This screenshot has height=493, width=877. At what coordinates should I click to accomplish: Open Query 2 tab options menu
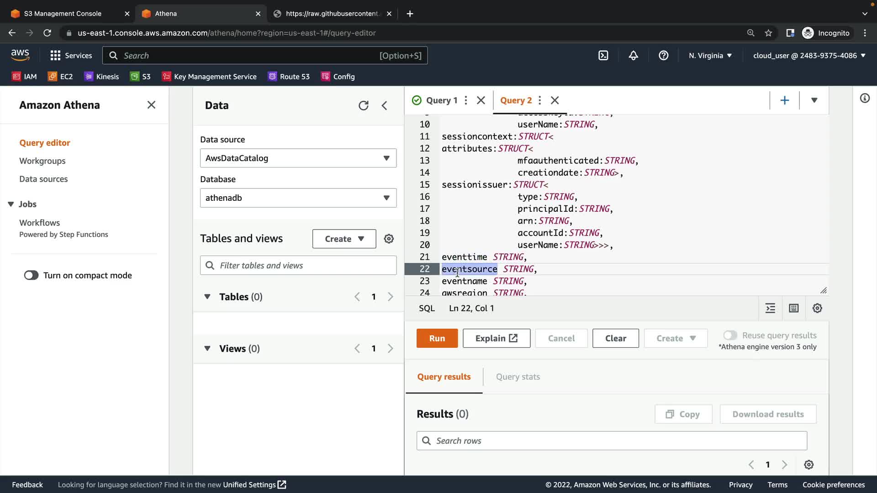click(540, 100)
